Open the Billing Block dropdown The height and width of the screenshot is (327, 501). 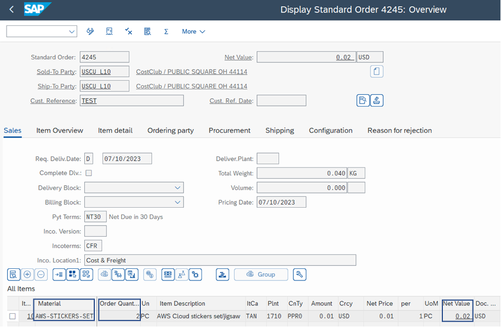pyautogui.click(x=177, y=202)
